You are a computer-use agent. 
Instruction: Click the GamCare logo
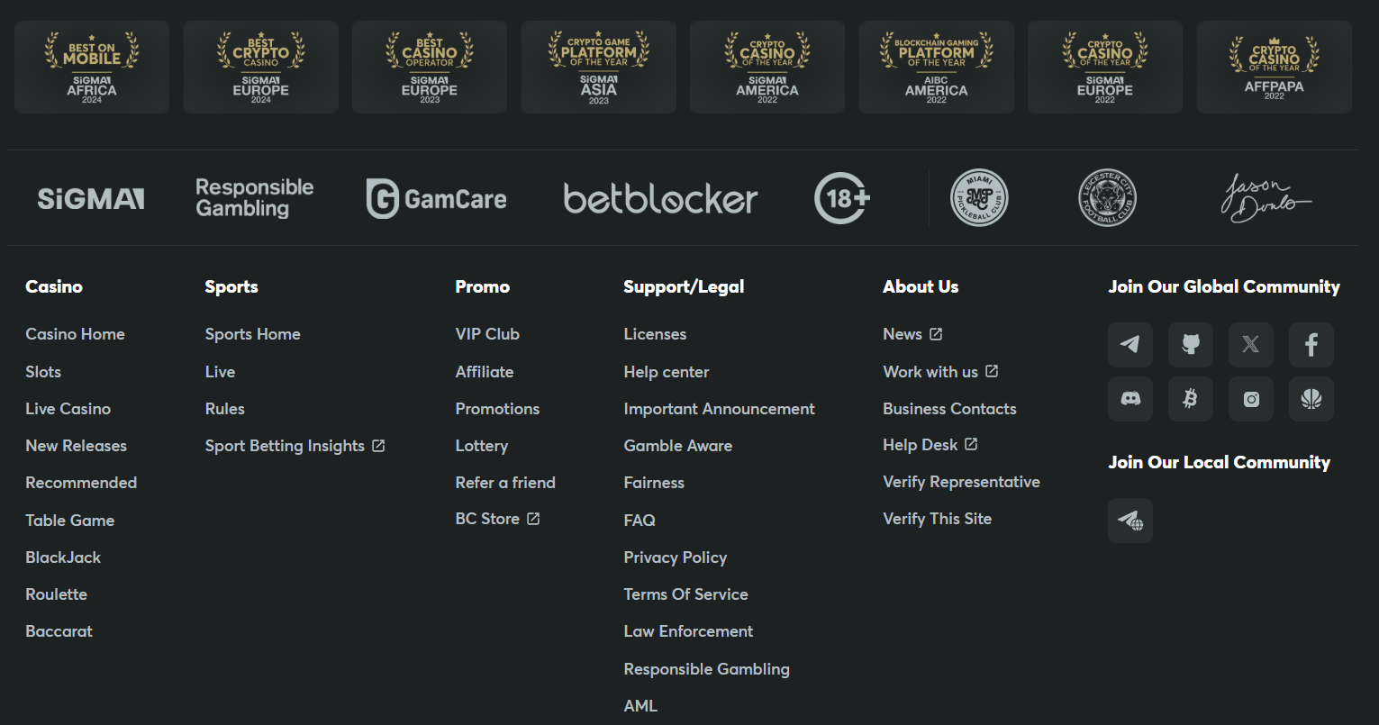[x=436, y=198]
